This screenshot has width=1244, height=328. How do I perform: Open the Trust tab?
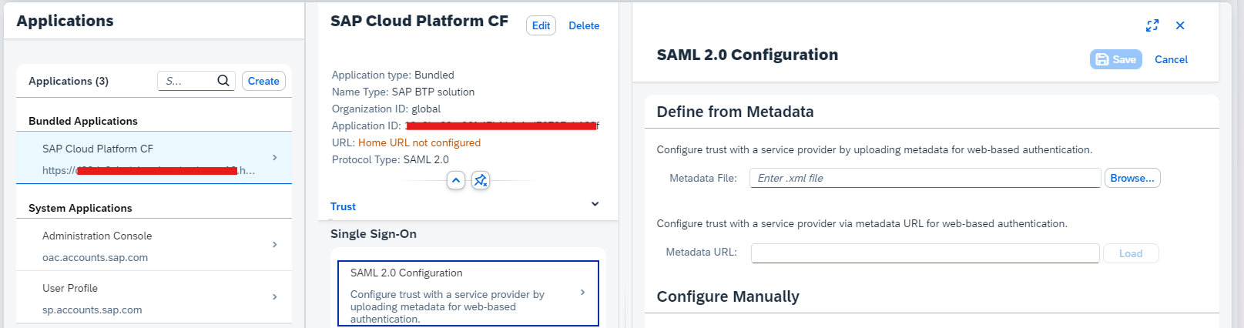343,206
